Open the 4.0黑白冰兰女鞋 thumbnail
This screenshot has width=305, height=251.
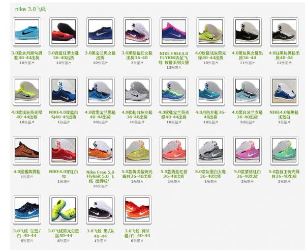pyautogui.click(x=248, y=91)
